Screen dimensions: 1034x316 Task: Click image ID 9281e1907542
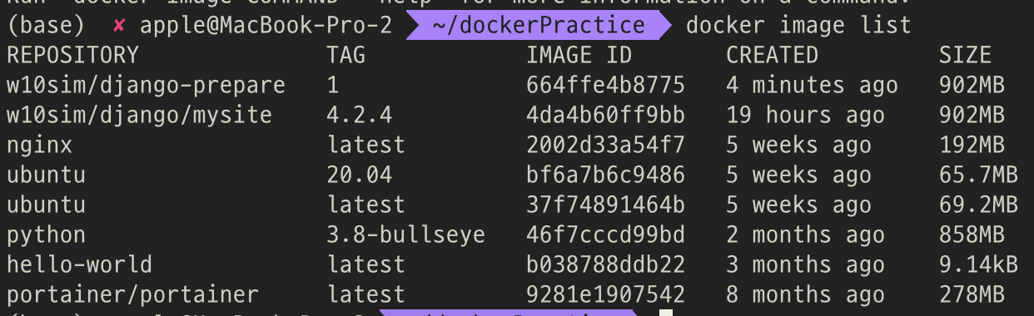(x=606, y=295)
